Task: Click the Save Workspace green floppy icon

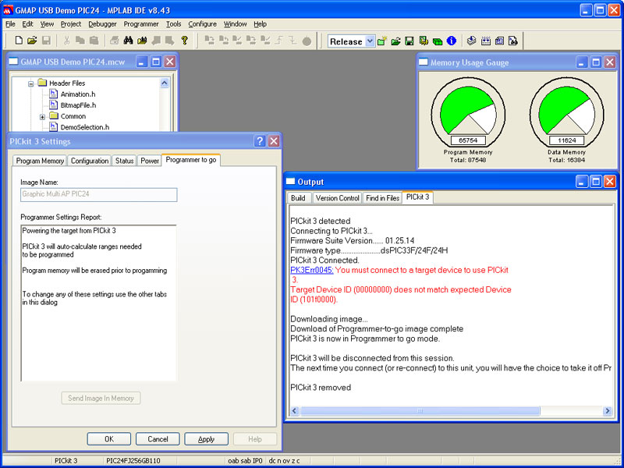Action: point(409,41)
